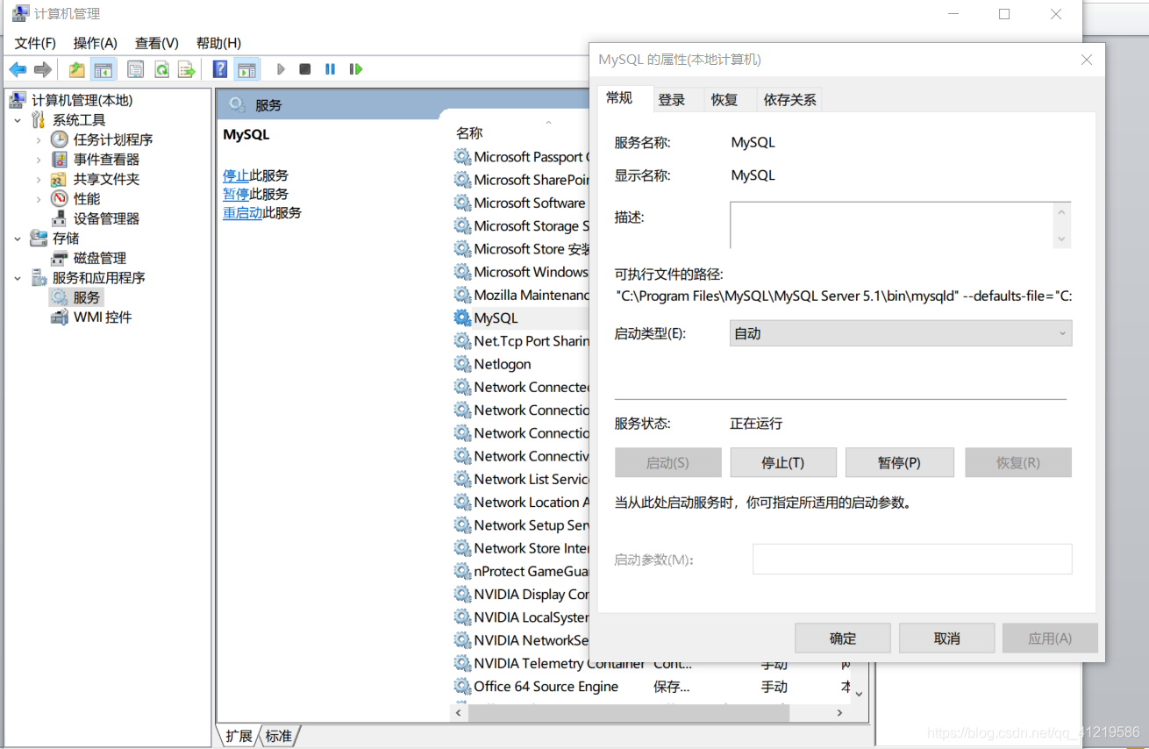Viewport: 1149px width, 749px height.
Task: Click the Export List toolbar icon
Action: [x=186, y=69]
